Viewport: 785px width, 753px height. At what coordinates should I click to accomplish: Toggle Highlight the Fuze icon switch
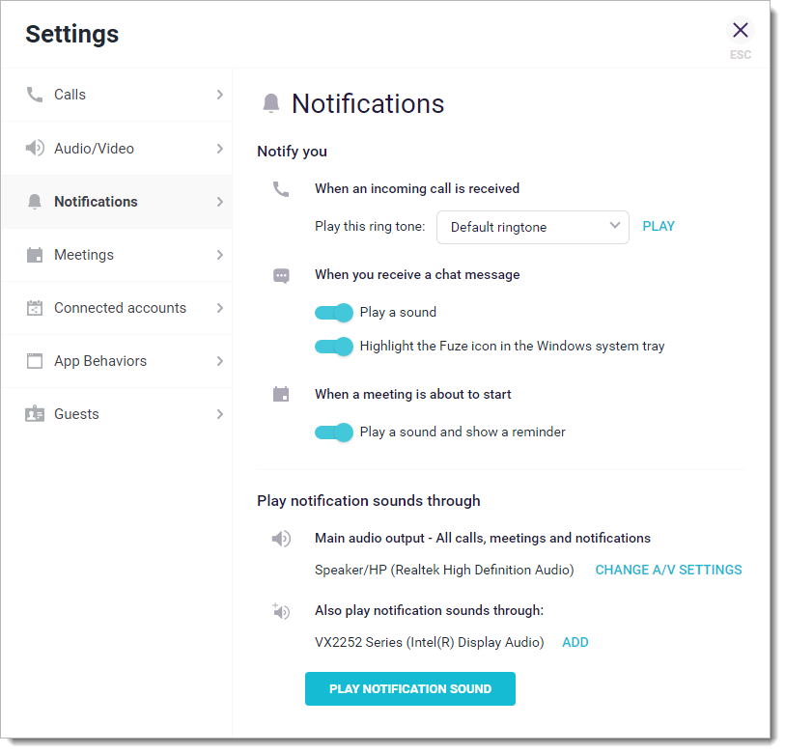(x=334, y=347)
